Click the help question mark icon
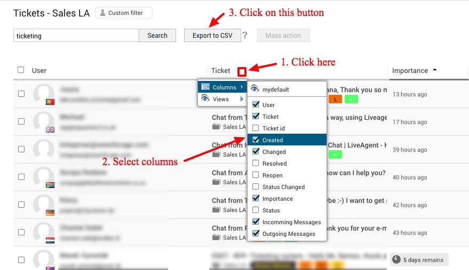Image resolution: width=469 pixels, height=270 pixels. (x=245, y=36)
